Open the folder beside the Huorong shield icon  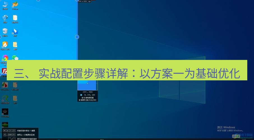pos(15,46)
